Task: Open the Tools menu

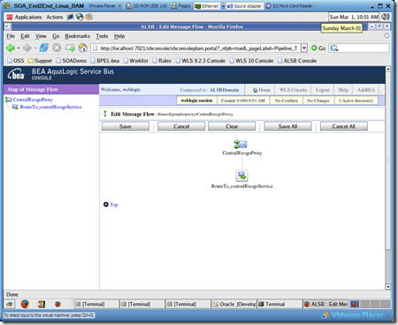Action: 102,36
